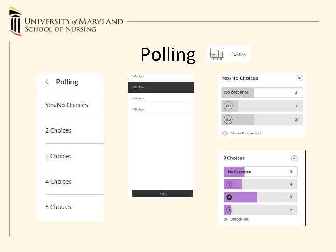Screen dimensions: 336x252
Task: Click the Polling bar chart icon
Action: click(x=217, y=54)
